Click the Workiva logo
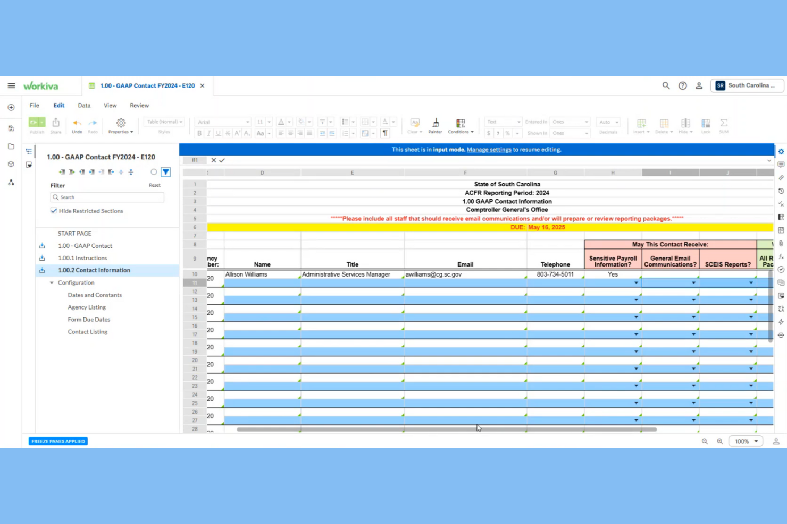787x524 pixels. [x=41, y=85]
